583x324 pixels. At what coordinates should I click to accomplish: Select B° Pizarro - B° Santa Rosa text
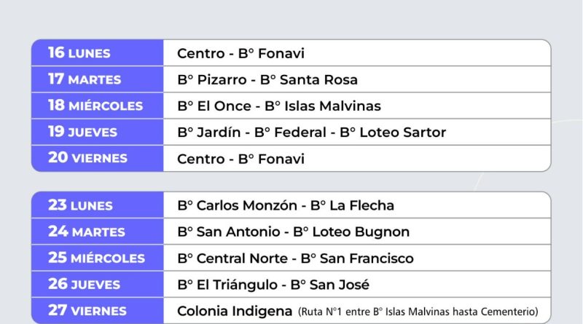click(267, 79)
